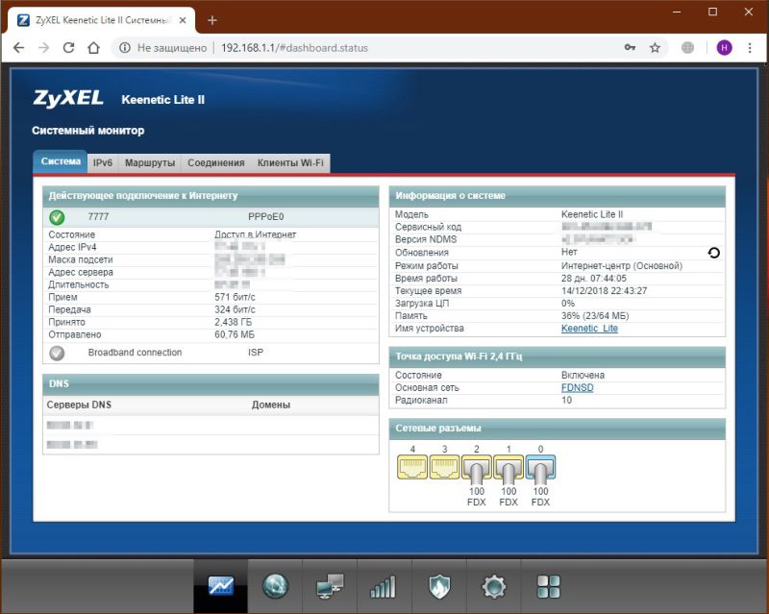Click the Доступ в Интернет status value
This screenshot has width=769, height=614.
255,234
